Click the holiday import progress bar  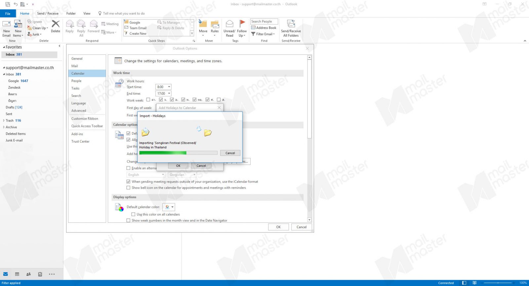[178, 153]
